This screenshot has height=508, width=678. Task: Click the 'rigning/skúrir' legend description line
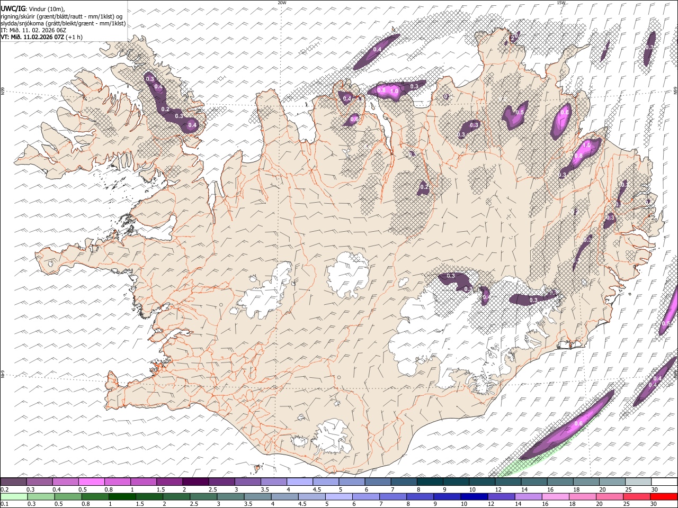click(x=61, y=16)
